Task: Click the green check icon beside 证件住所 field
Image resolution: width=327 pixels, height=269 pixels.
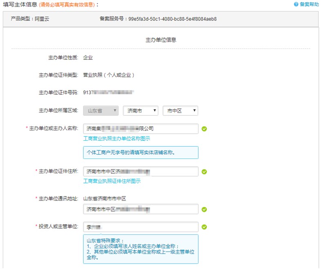Action: click(204, 172)
